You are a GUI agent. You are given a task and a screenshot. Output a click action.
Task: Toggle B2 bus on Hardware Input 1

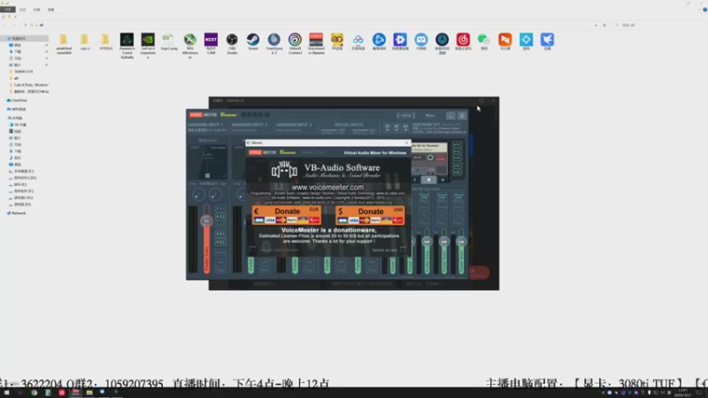[220, 242]
